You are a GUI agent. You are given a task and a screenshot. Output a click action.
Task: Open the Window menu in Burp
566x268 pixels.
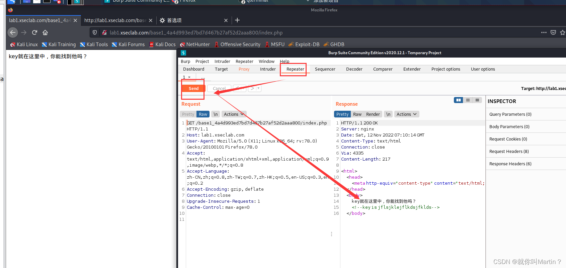coord(266,61)
